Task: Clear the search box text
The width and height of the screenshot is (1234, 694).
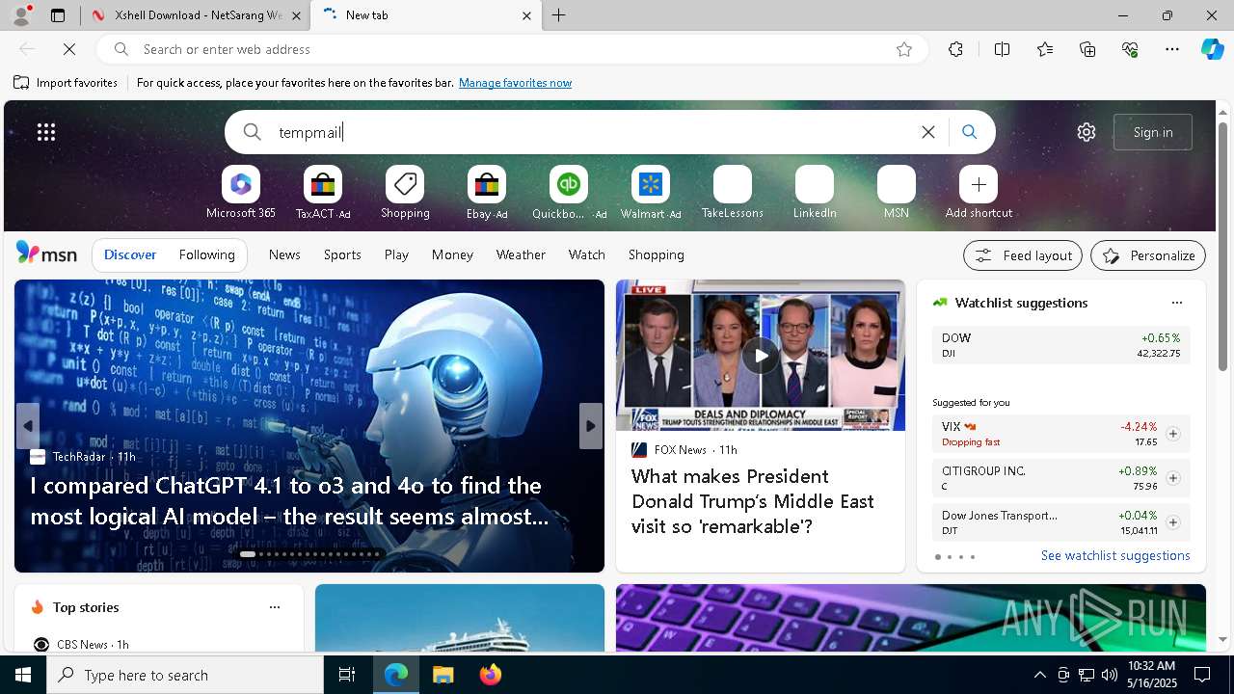Action: pos(928,132)
